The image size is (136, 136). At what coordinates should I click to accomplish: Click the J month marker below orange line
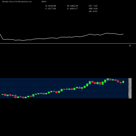tap(130, 45)
